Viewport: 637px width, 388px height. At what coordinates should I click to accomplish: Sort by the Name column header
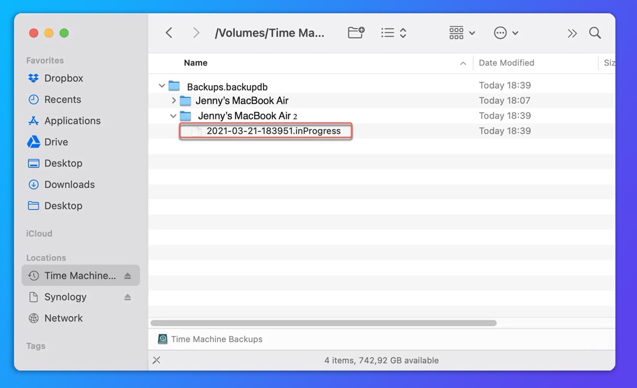(195, 63)
